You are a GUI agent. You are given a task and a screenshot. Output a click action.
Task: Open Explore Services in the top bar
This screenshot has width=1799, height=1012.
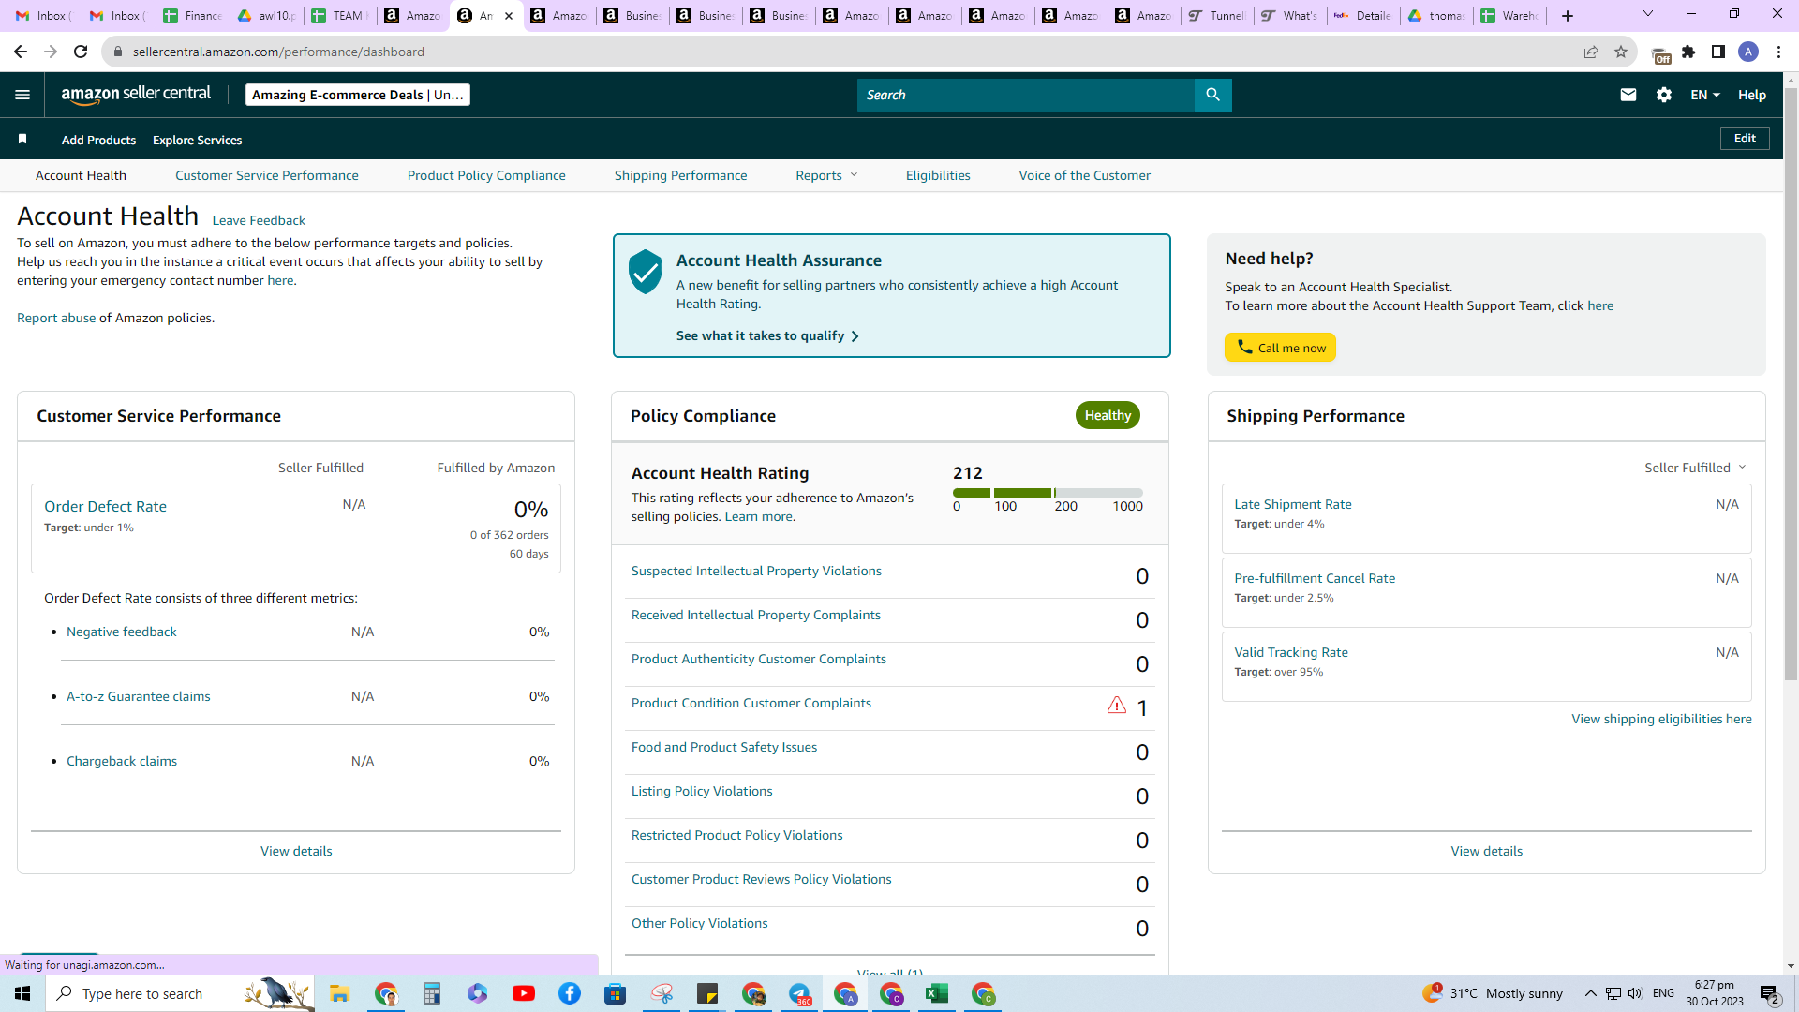[x=197, y=140]
